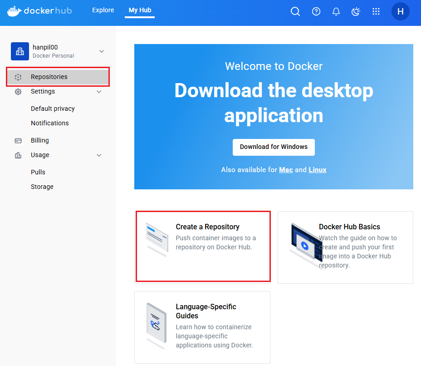Click the Docker Hub Basics video illustration

306,245
